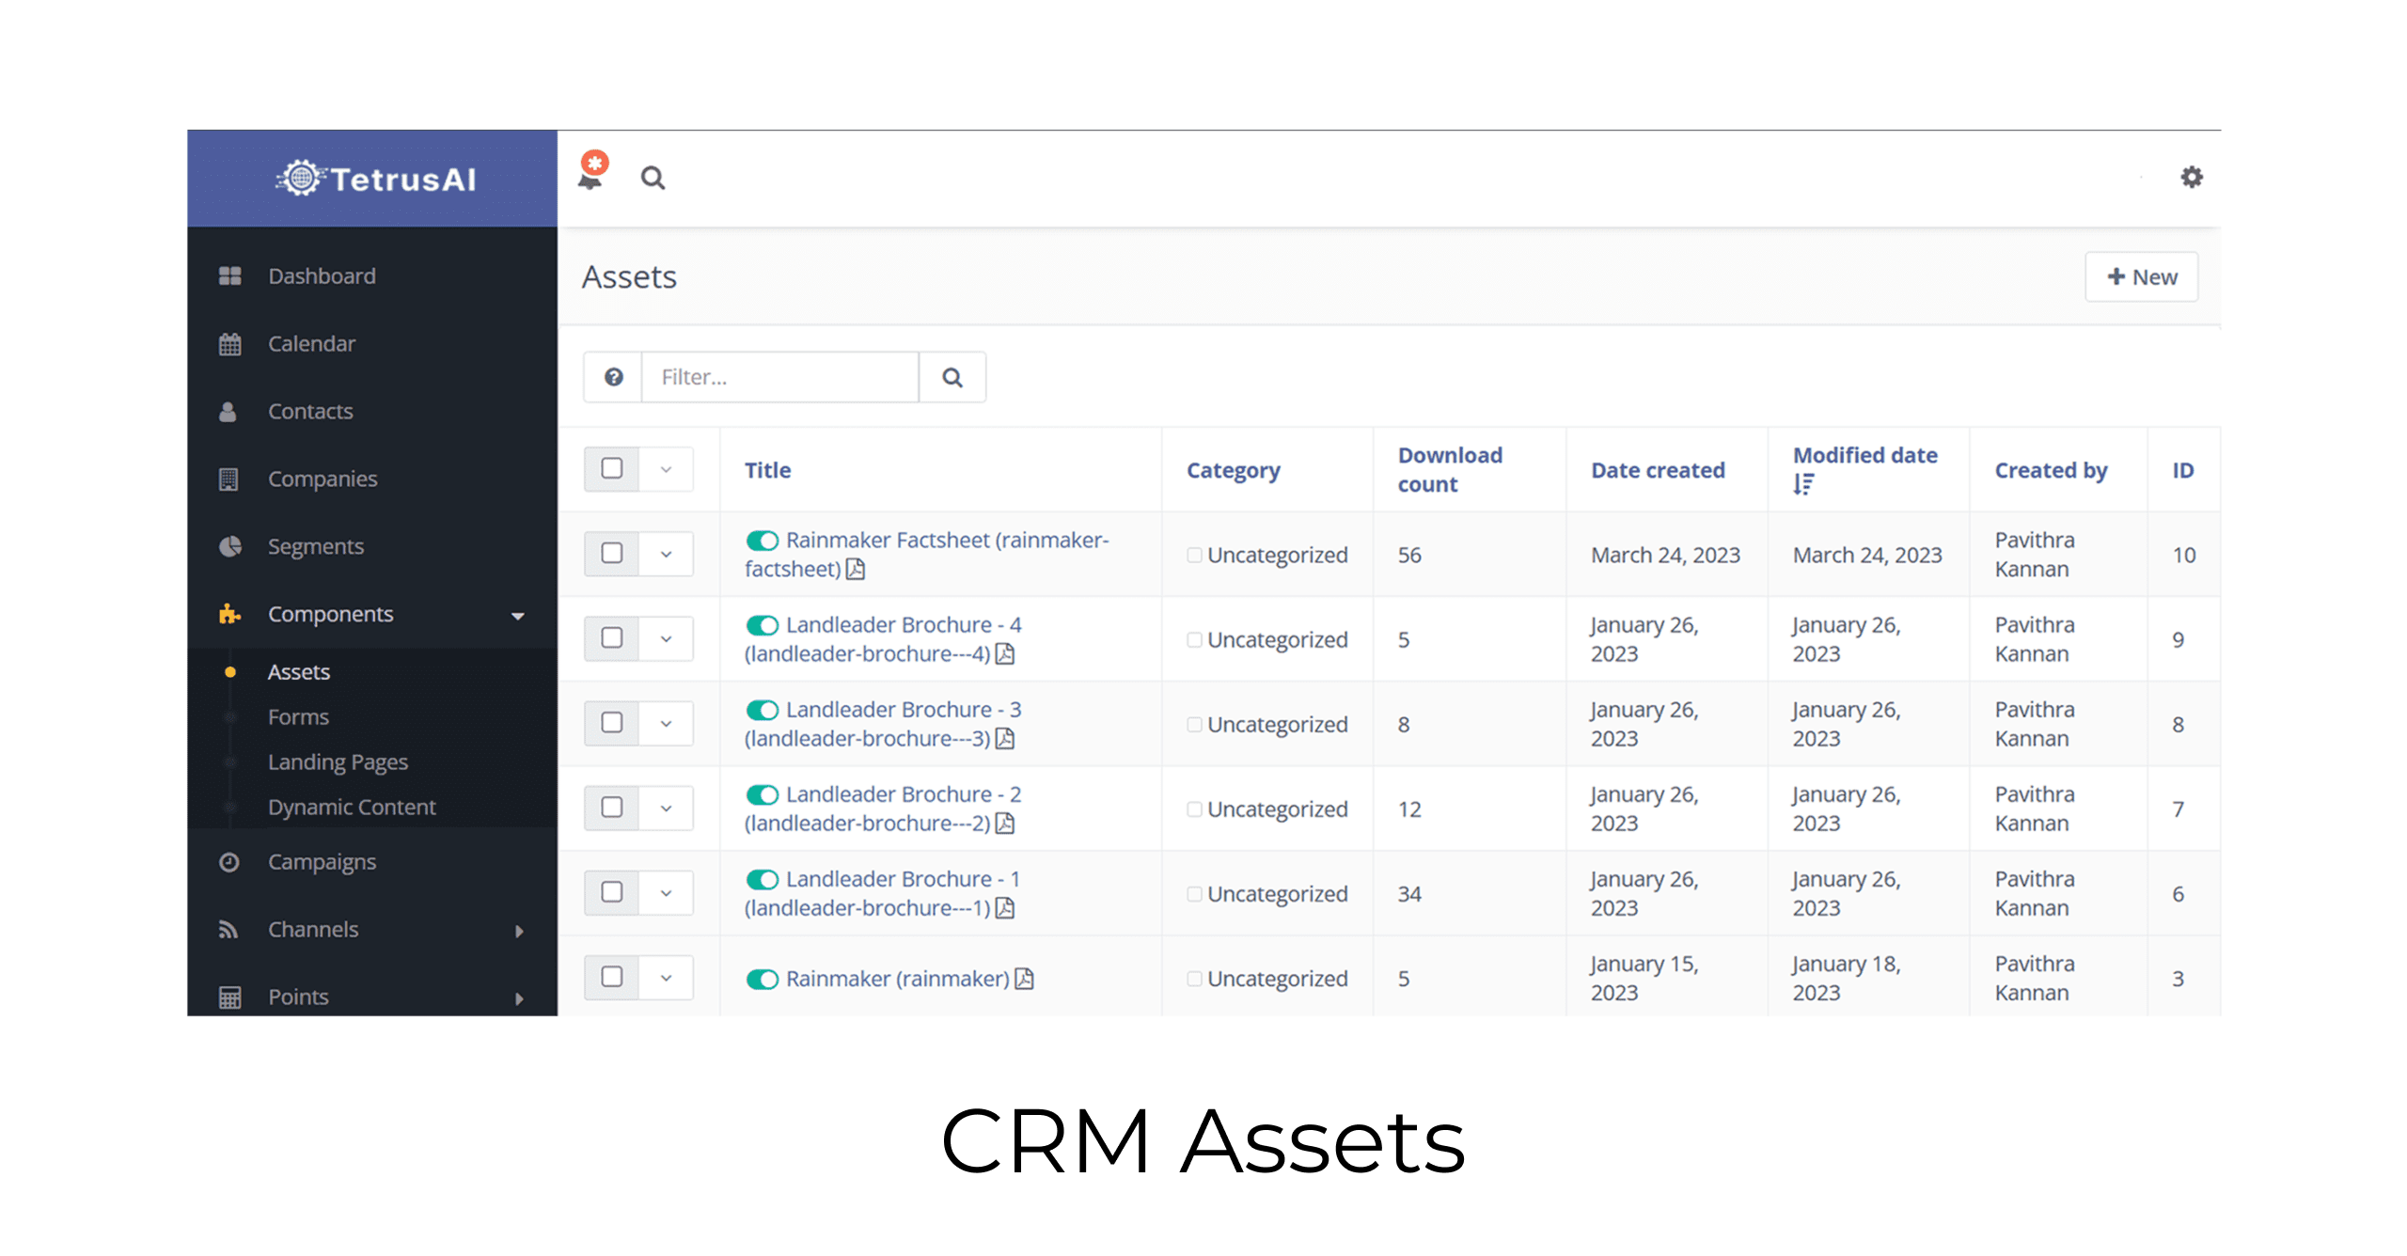This screenshot has width=2407, height=1256.
Task: Click the New asset button
Action: click(2141, 276)
